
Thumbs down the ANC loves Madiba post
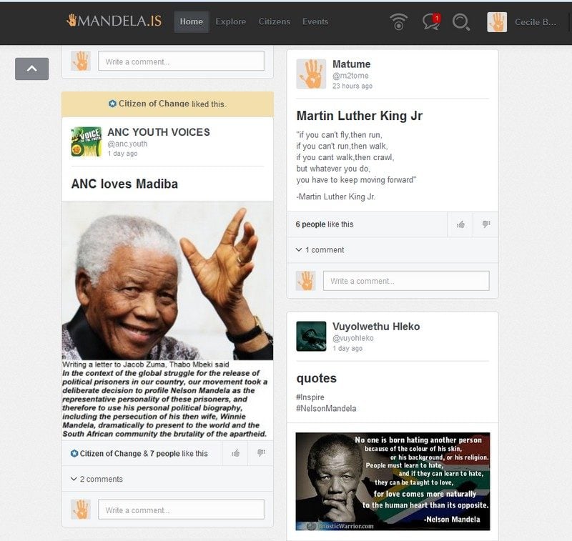[261, 453]
